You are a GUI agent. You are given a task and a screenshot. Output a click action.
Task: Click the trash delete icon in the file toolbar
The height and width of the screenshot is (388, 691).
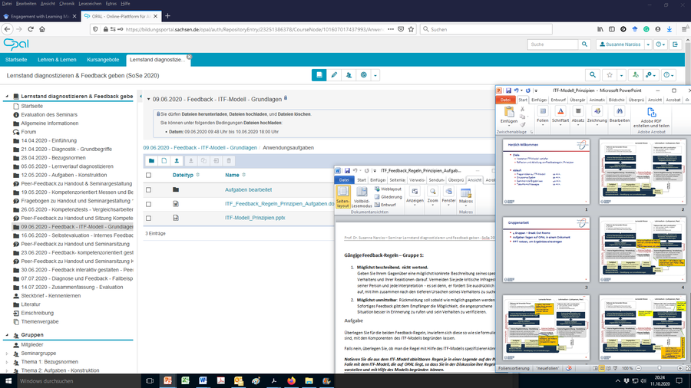coord(229,161)
